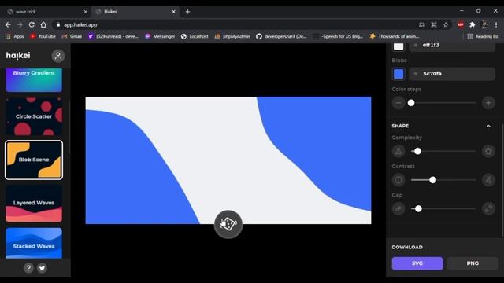This screenshot has height=283, width=504.
Task: Click the Color steps slider handle
Action: [x=411, y=103]
